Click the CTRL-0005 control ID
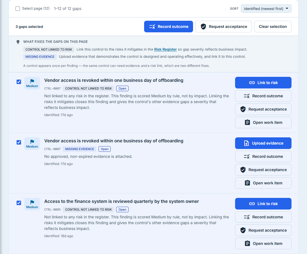Image resolution: width=307 pixels, height=254 pixels. (x=53, y=210)
